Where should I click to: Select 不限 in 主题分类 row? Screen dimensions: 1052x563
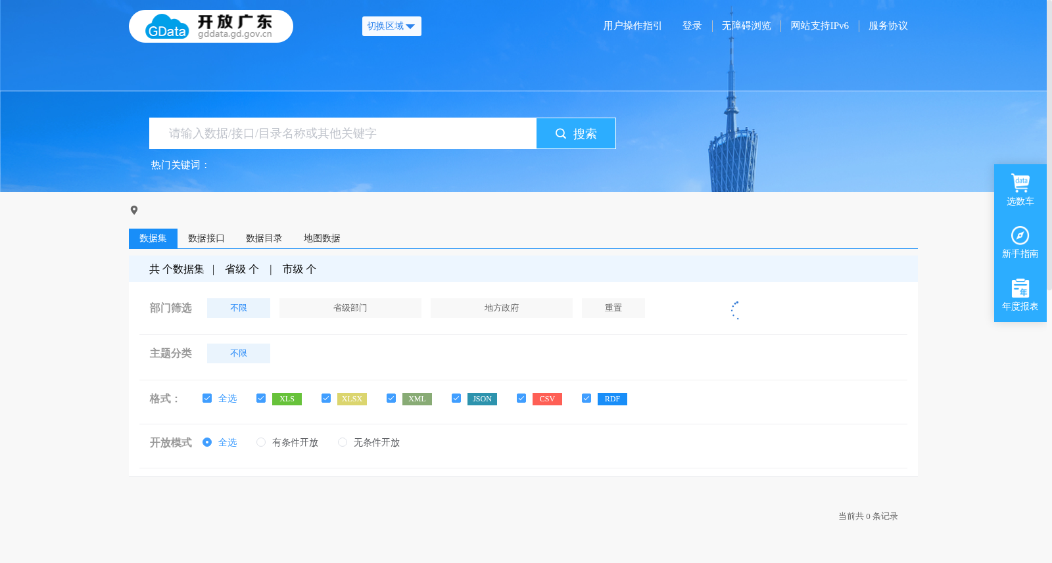pyautogui.click(x=239, y=353)
